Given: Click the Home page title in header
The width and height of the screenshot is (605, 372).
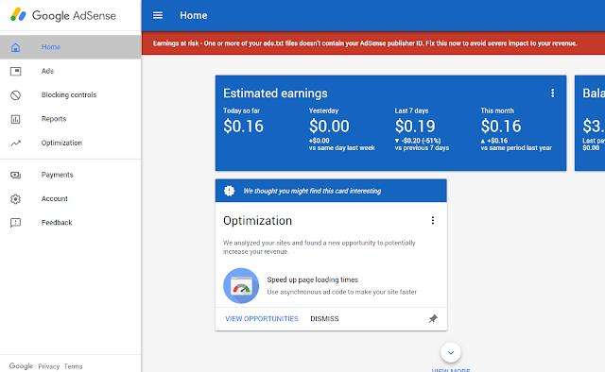Looking at the screenshot, I should 193,15.
